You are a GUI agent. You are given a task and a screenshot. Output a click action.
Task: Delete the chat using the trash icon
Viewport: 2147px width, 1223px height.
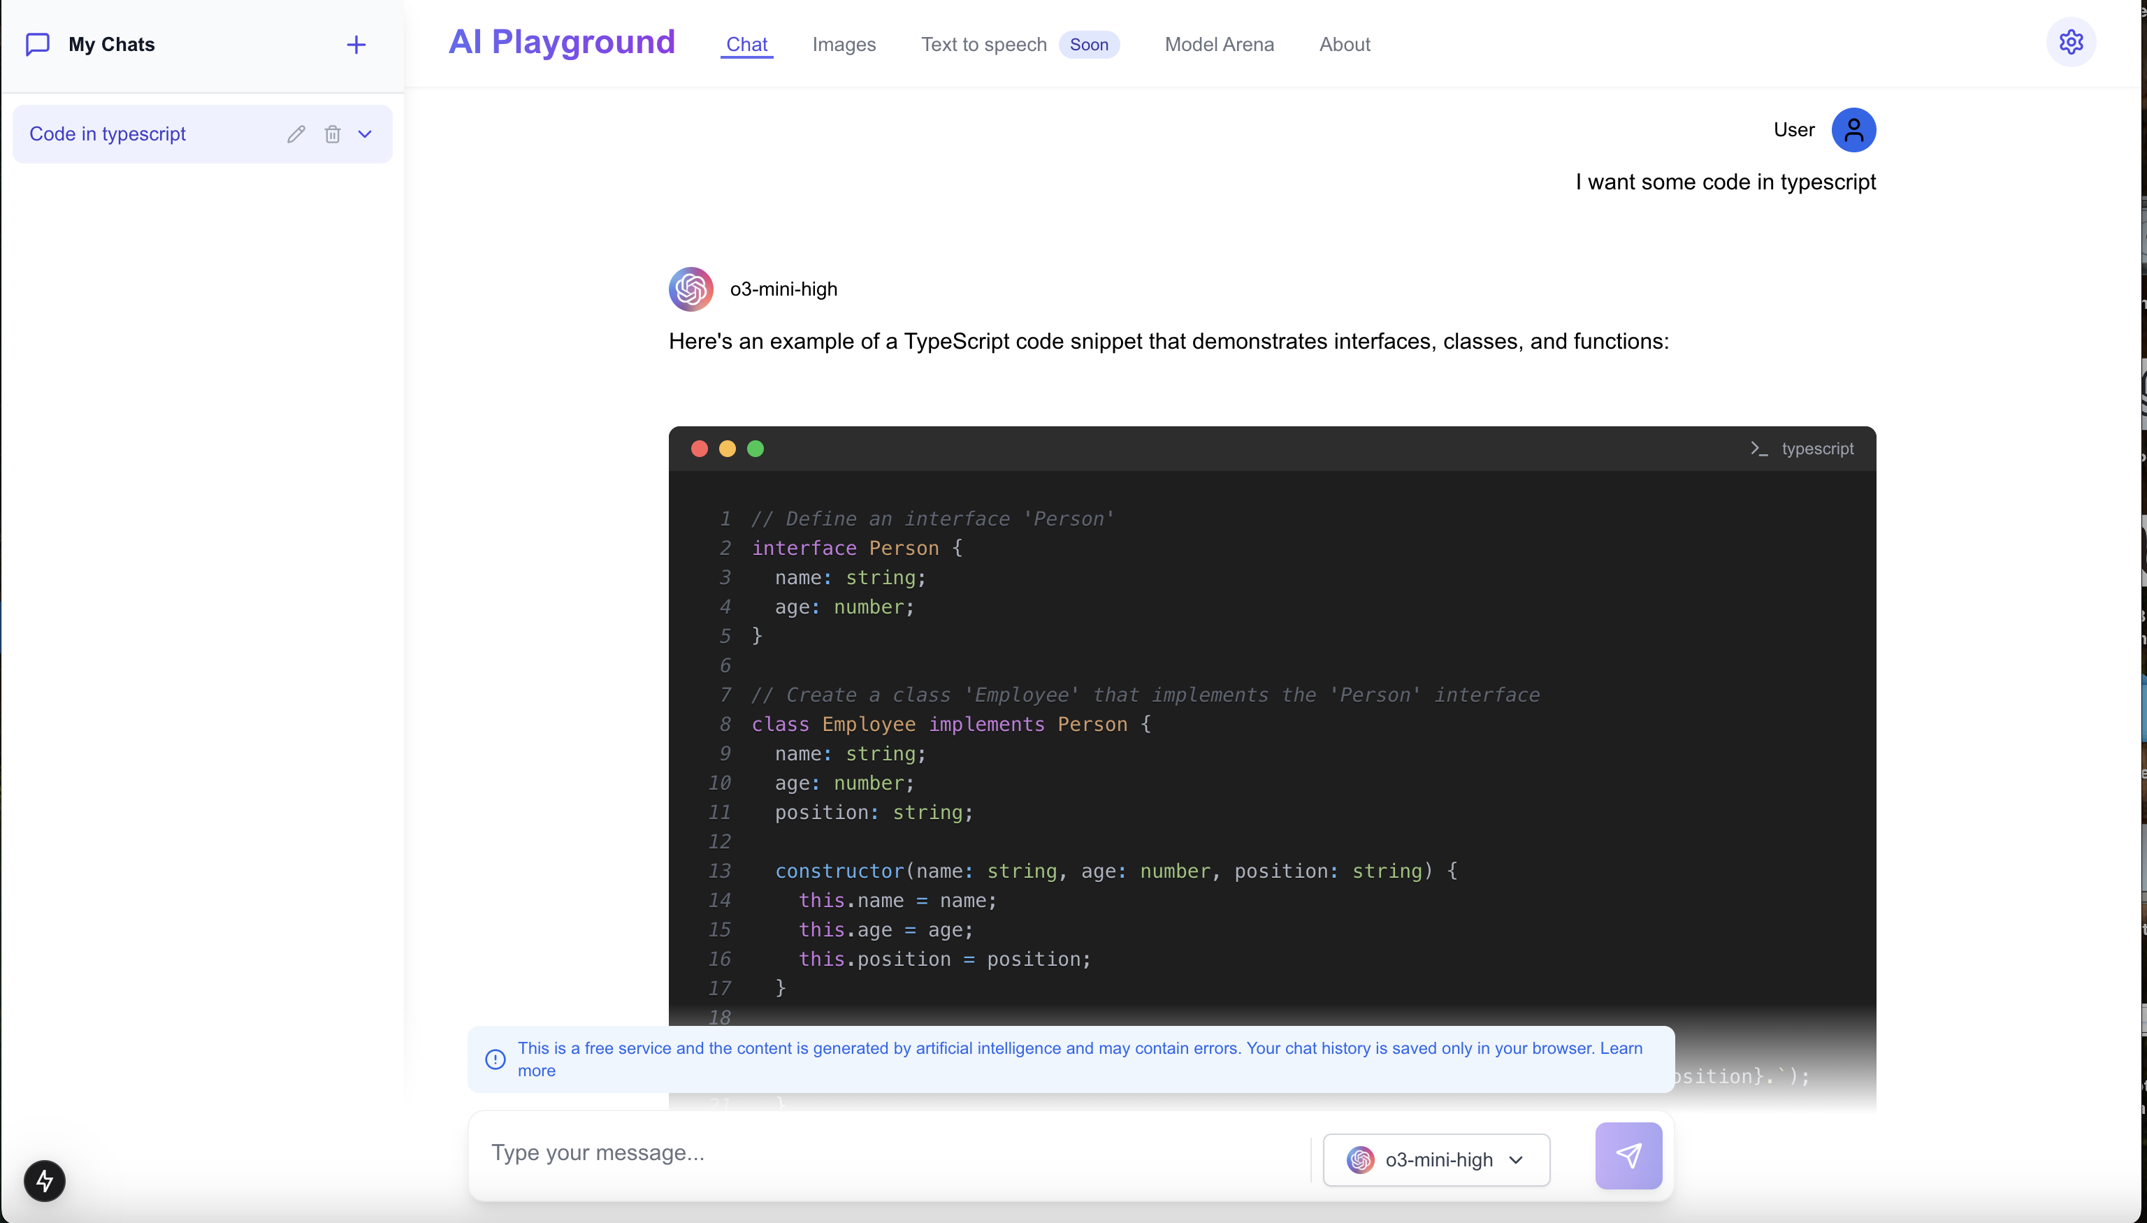tap(333, 134)
